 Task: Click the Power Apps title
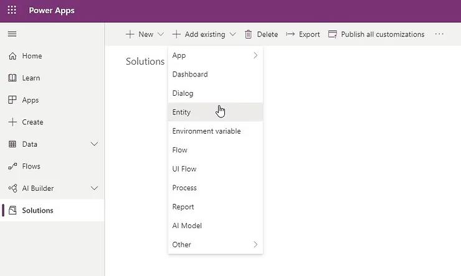point(52,11)
